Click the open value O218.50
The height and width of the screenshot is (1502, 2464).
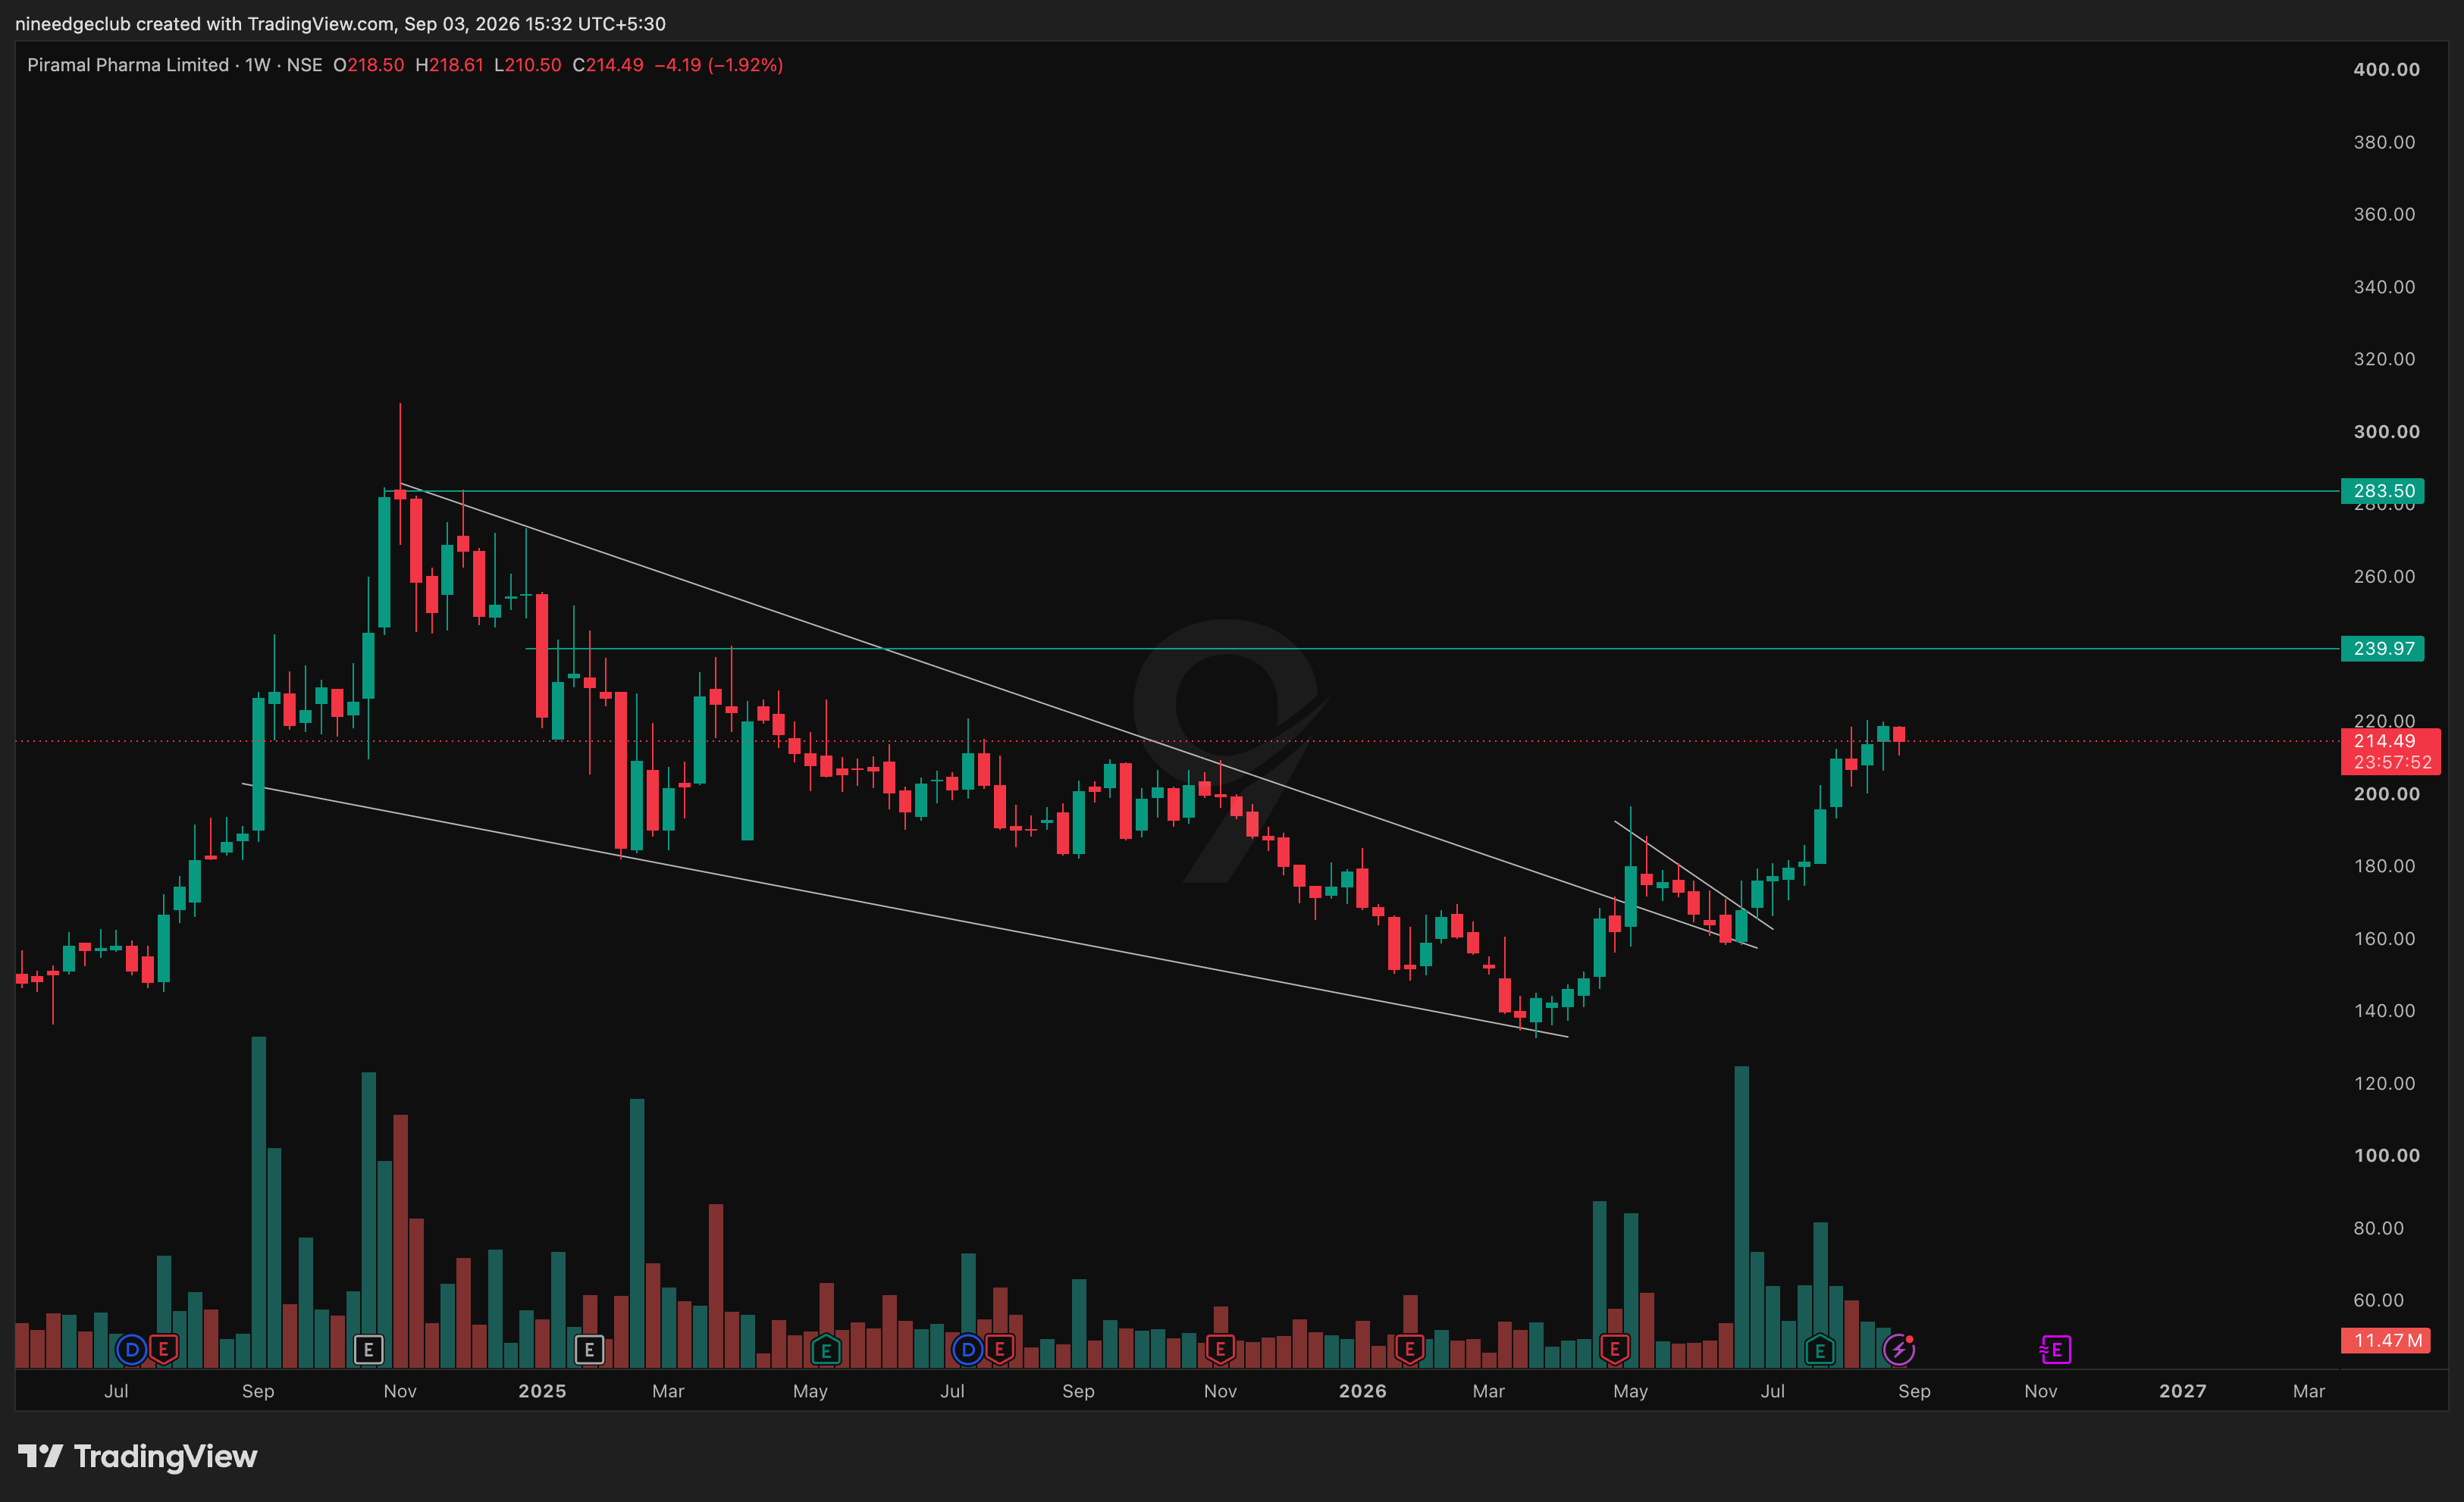369,65
